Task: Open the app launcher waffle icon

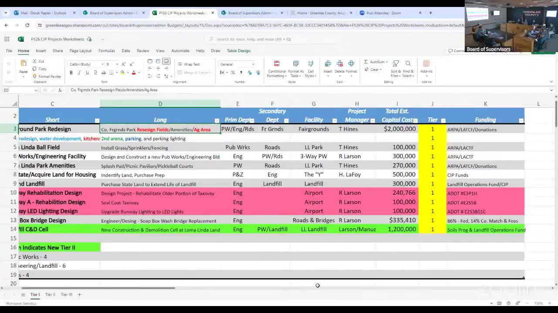Action: click(x=7, y=39)
